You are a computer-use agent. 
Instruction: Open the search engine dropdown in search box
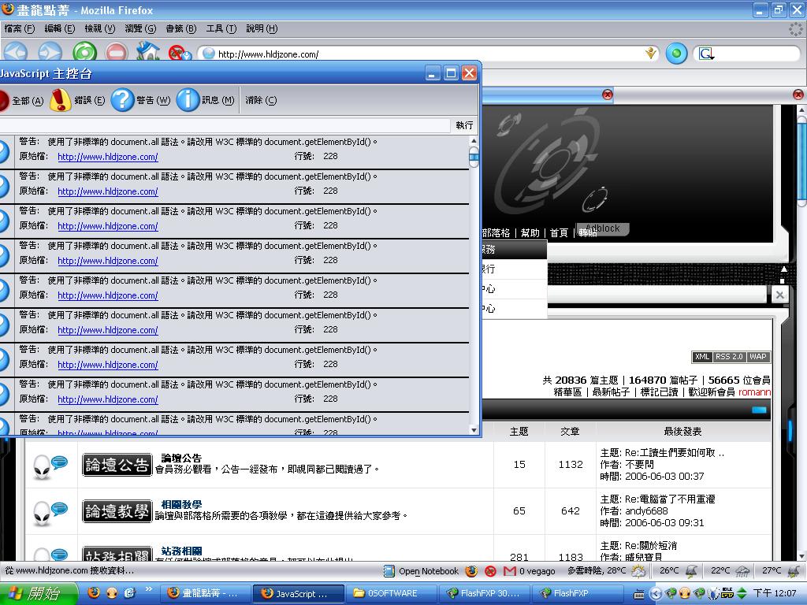707,54
